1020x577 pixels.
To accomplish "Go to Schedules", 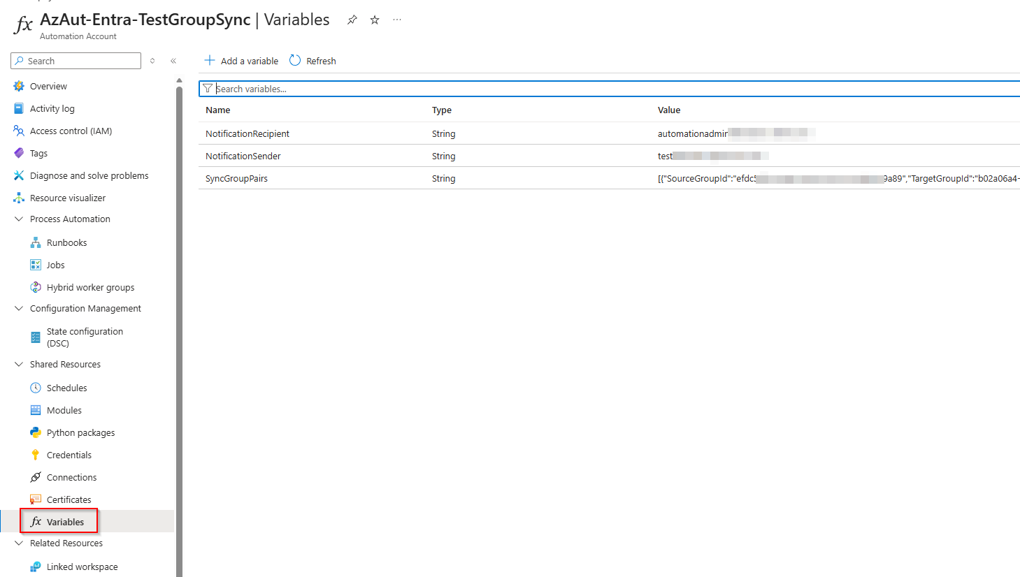I will [66, 388].
